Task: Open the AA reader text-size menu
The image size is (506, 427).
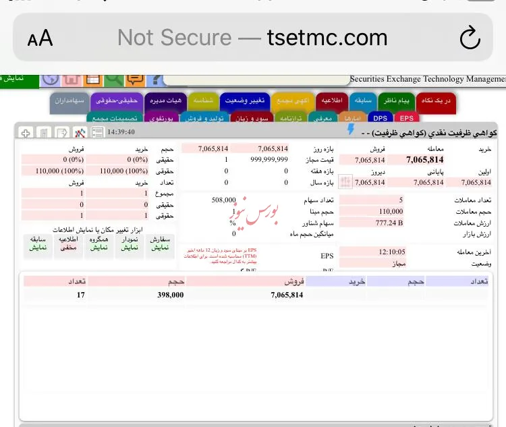Action: pyautogui.click(x=40, y=38)
